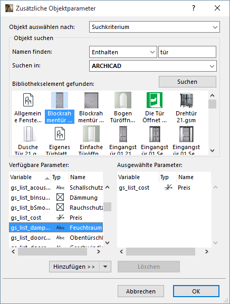Screen dimensions: 230x304
Task: Click the Hinzufügen >> button
Action: 74,267
